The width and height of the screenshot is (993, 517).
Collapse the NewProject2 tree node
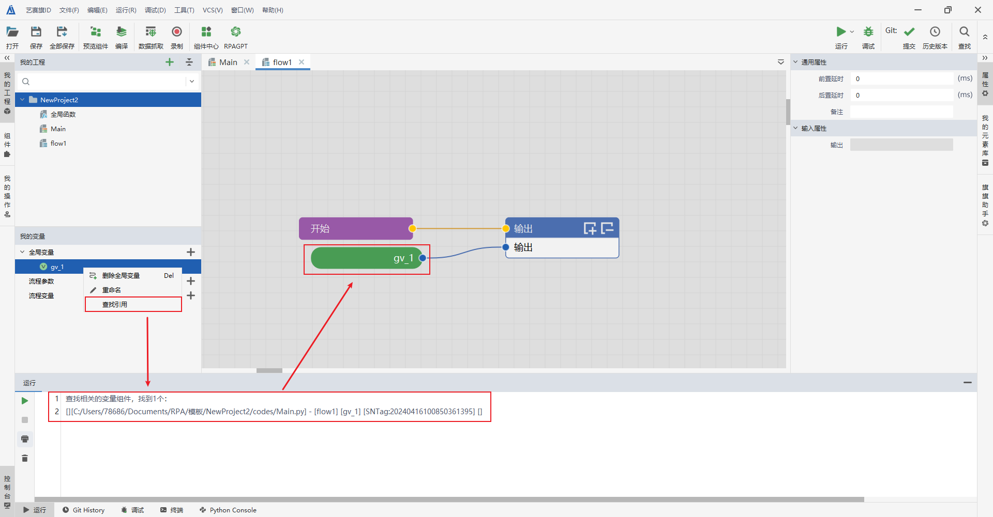(x=22, y=100)
